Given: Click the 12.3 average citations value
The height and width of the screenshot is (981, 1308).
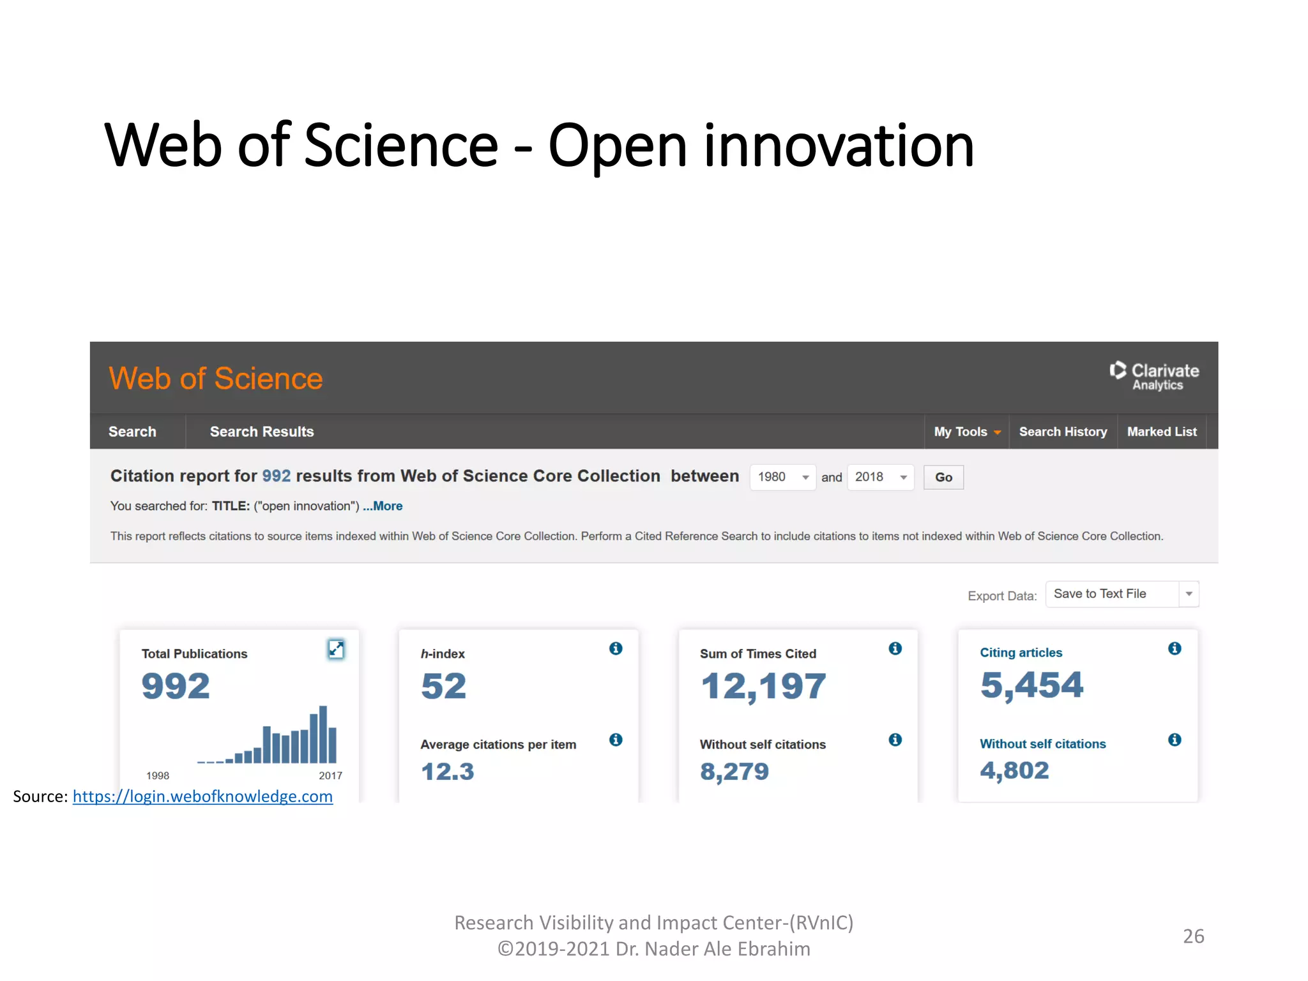Looking at the screenshot, I should [447, 772].
